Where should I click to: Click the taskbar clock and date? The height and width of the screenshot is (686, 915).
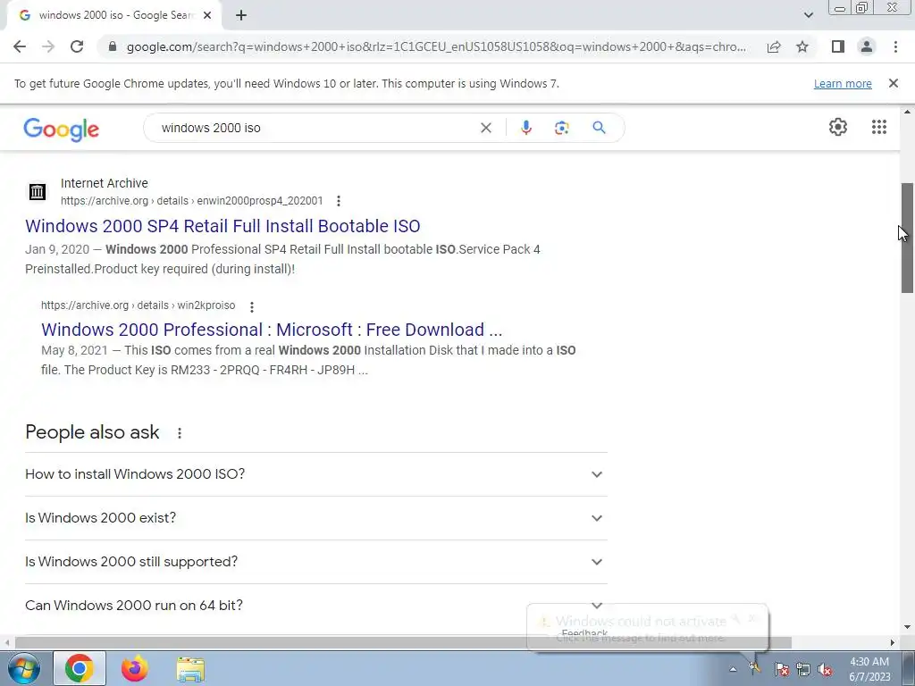pyautogui.click(x=869, y=669)
